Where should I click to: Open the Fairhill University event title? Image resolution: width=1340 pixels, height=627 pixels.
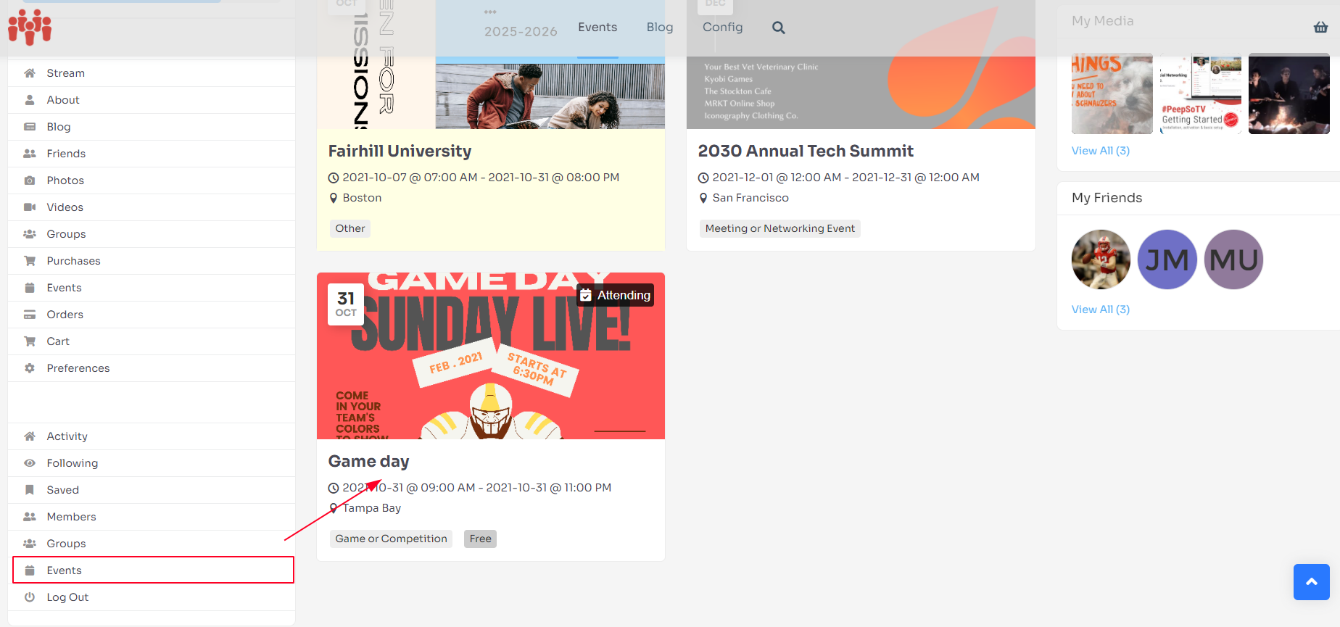[400, 151]
